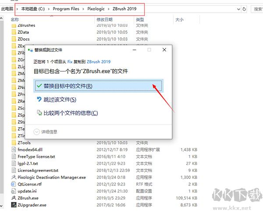Expand chevron after Program Files breadcrumb
Screen dimensions: 263x211
tap(83, 9)
